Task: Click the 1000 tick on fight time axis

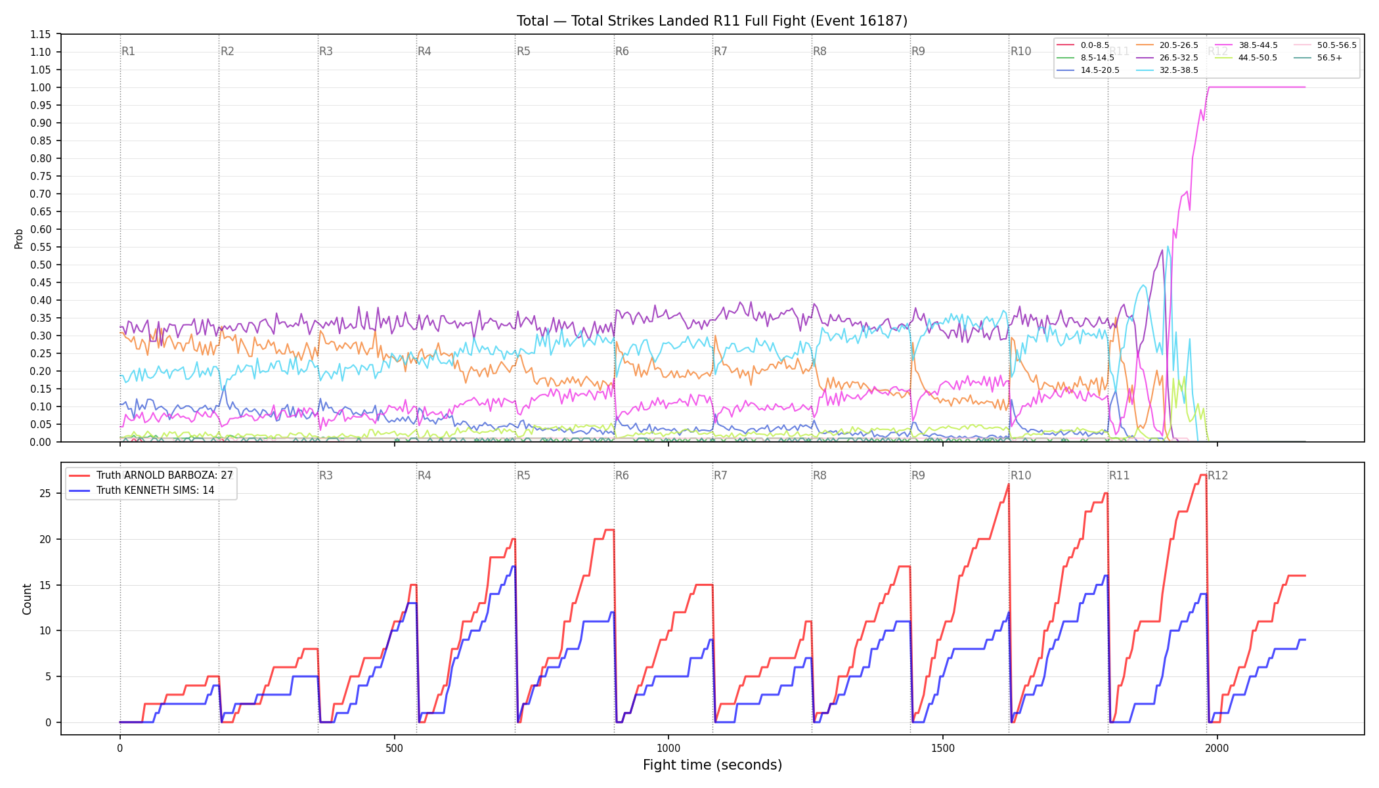Action: click(668, 748)
